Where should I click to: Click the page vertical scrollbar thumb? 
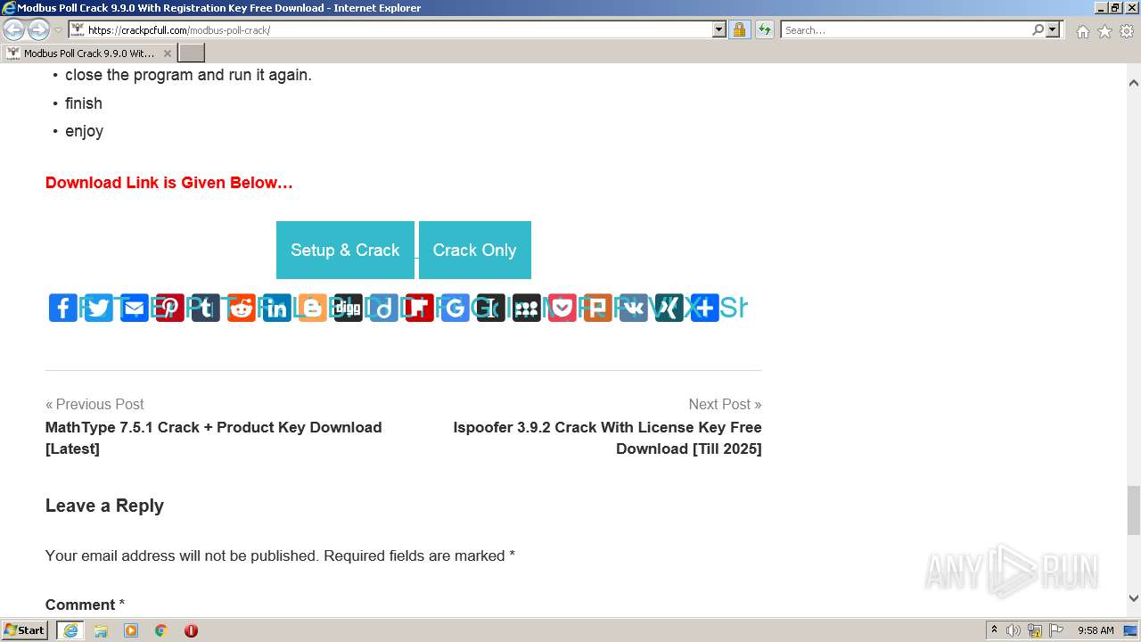coord(1133,510)
